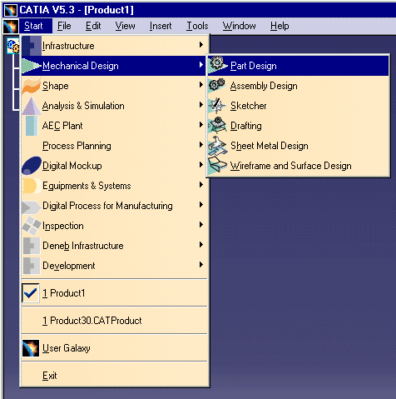
Task: Select Process Planning menu entry
Action: click(x=114, y=146)
